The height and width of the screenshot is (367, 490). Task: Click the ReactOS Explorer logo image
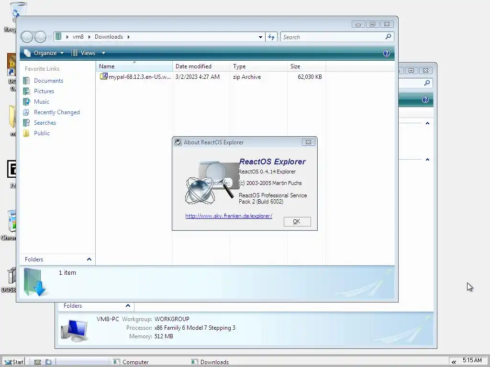(212, 183)
